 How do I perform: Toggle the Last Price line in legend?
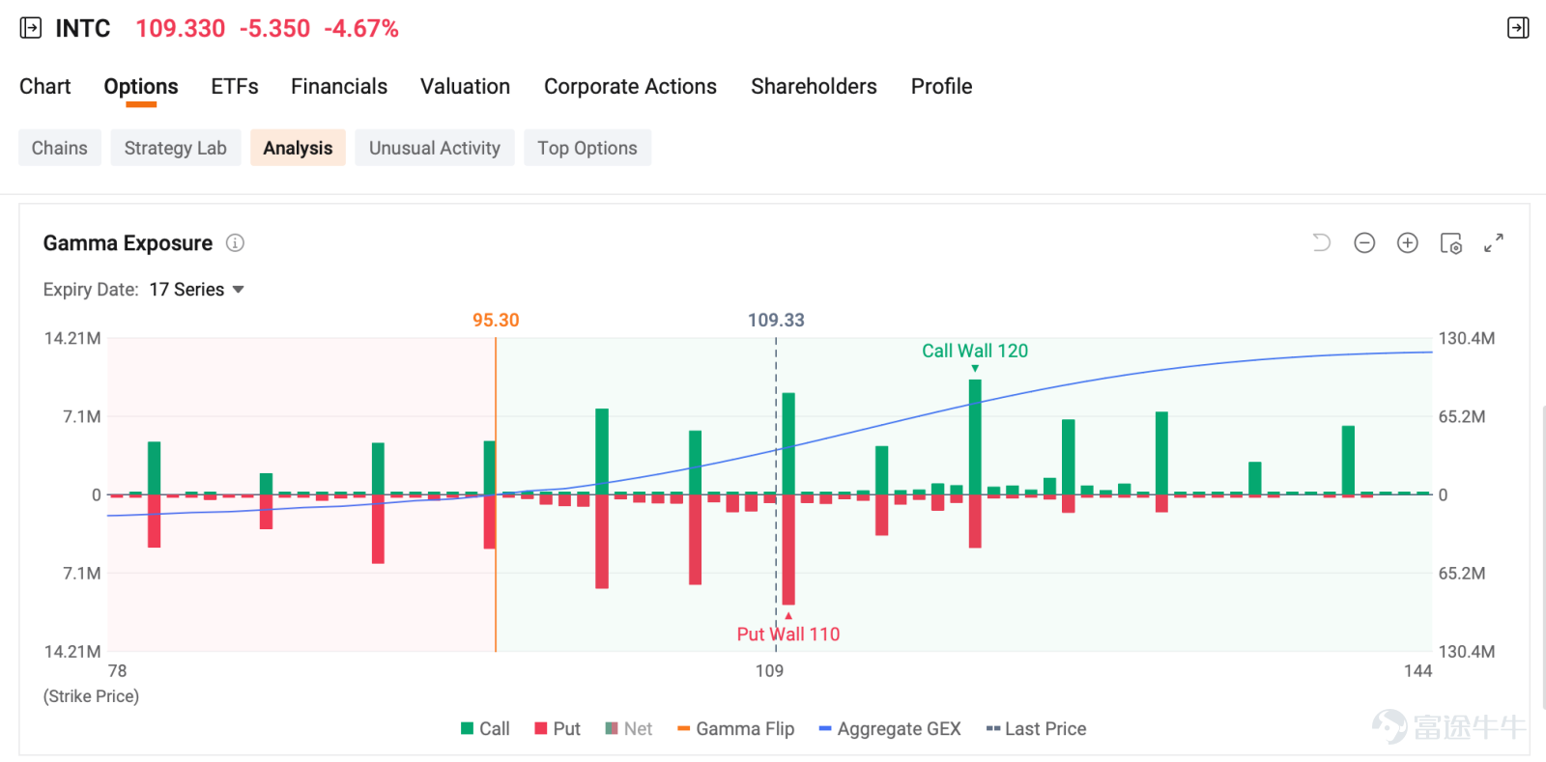pos(1036,729)
